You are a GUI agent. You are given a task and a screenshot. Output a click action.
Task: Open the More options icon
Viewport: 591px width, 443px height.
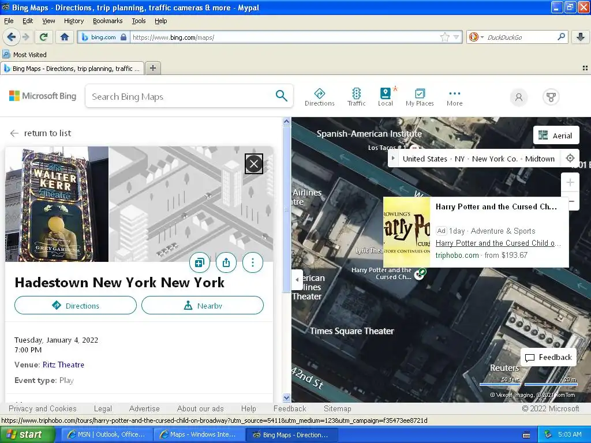(455, 97)
